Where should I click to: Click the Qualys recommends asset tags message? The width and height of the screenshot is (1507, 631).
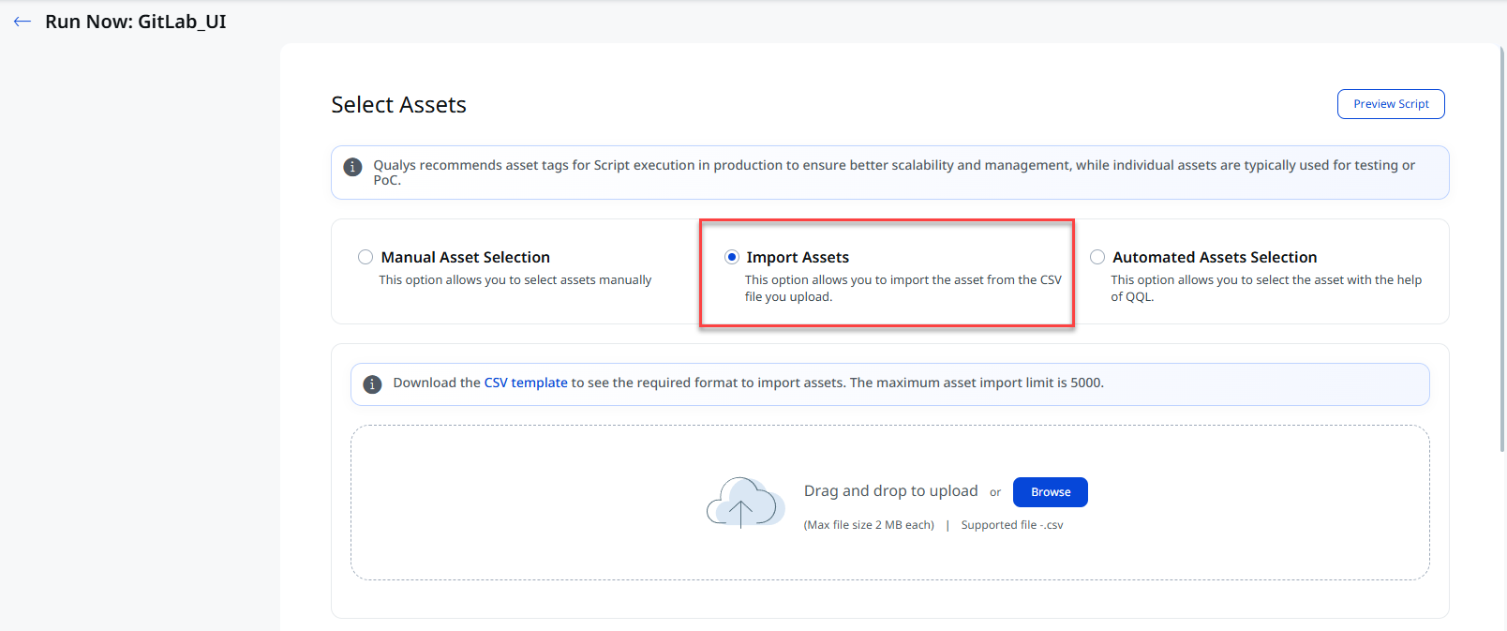pyautogui.click(x=894, y=173)
